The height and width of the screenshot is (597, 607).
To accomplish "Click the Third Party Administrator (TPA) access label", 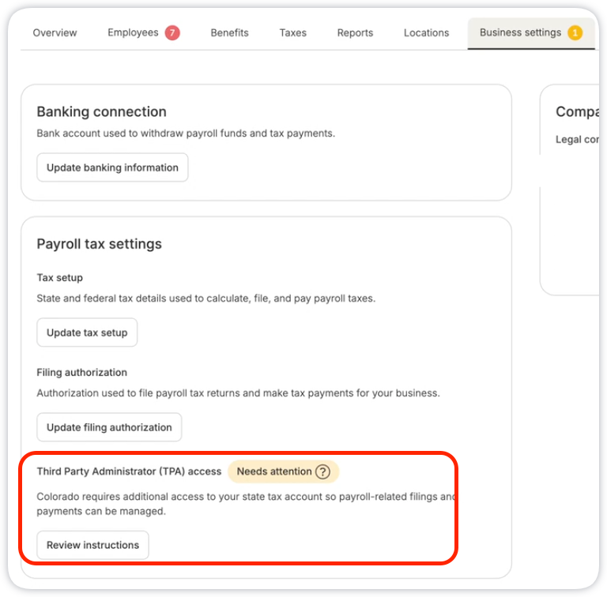I will coord(129,471).
